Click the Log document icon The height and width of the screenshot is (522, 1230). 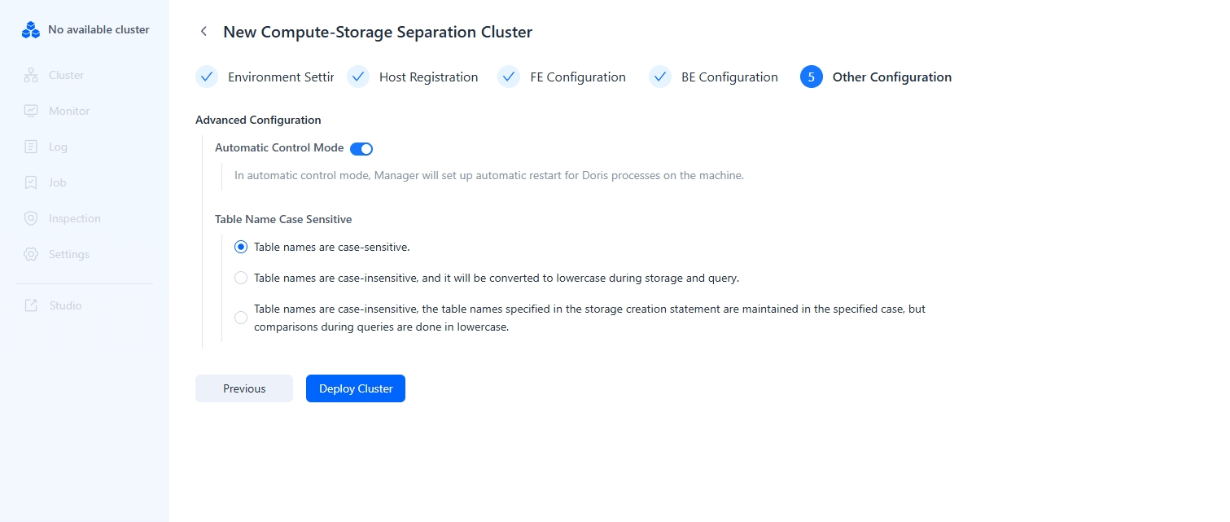[31, 147]
